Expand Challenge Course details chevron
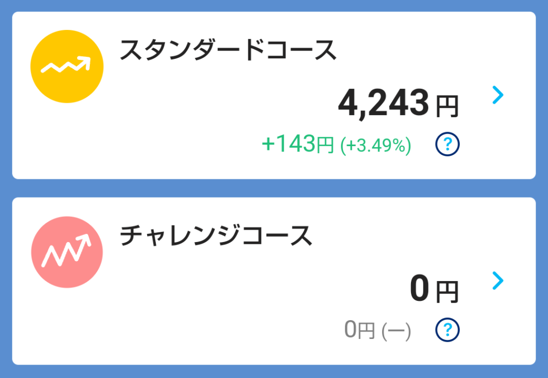This screenshot has height=378, width=548. click(498, 281)
